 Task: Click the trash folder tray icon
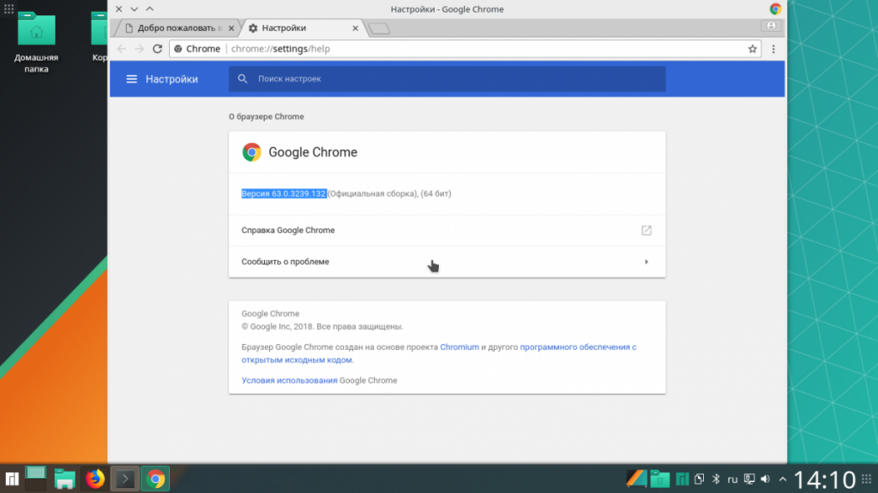tap(659, 479)
